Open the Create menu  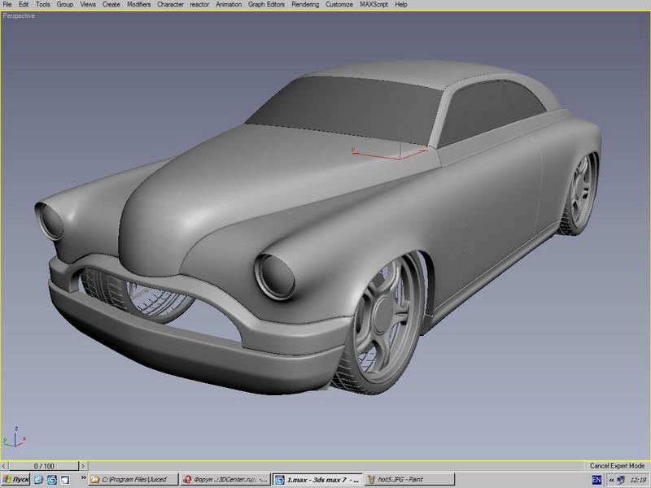pyautogui.click(x=111, y=5)
